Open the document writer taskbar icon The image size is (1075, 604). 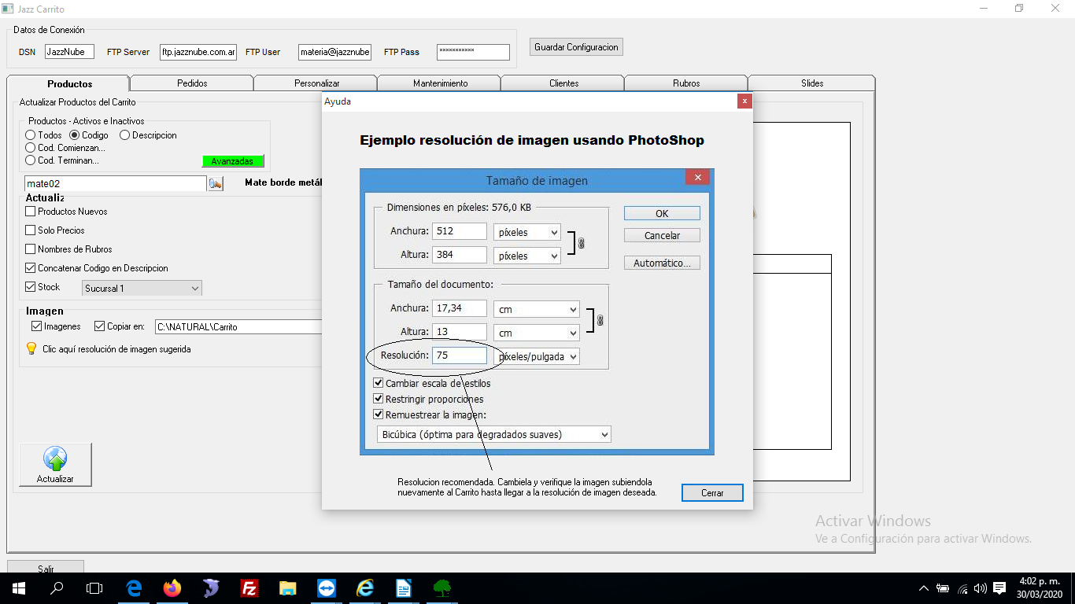(x=404, y=588)
